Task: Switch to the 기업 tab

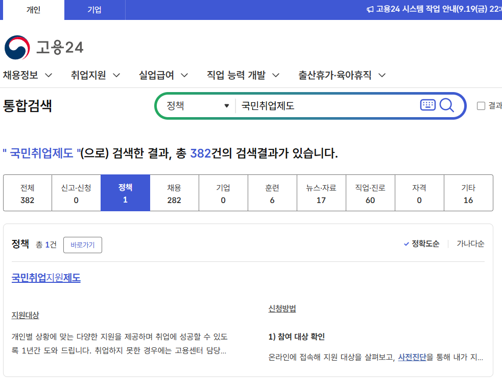Action: point(94,10)
